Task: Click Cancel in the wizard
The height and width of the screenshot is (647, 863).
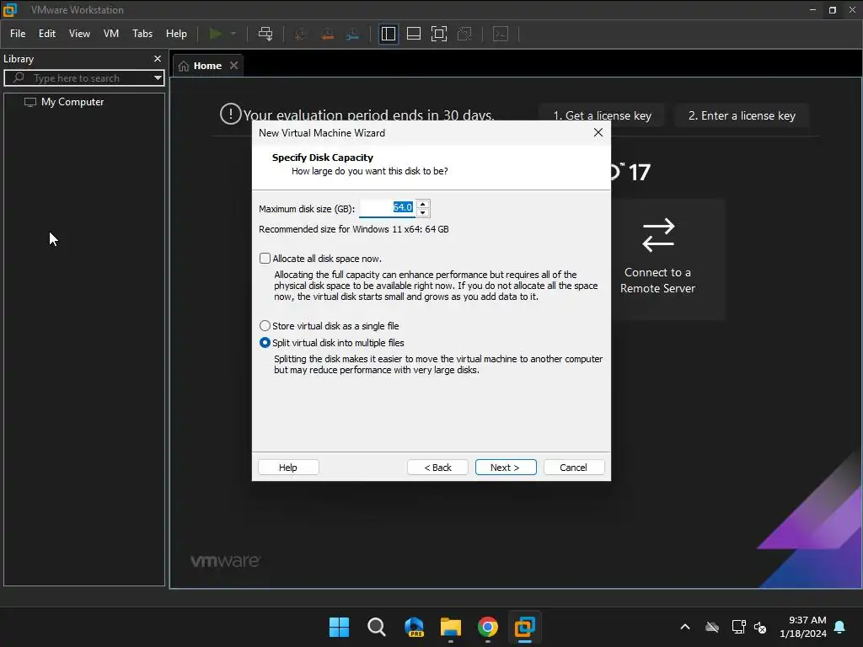Action: [573, 467]
